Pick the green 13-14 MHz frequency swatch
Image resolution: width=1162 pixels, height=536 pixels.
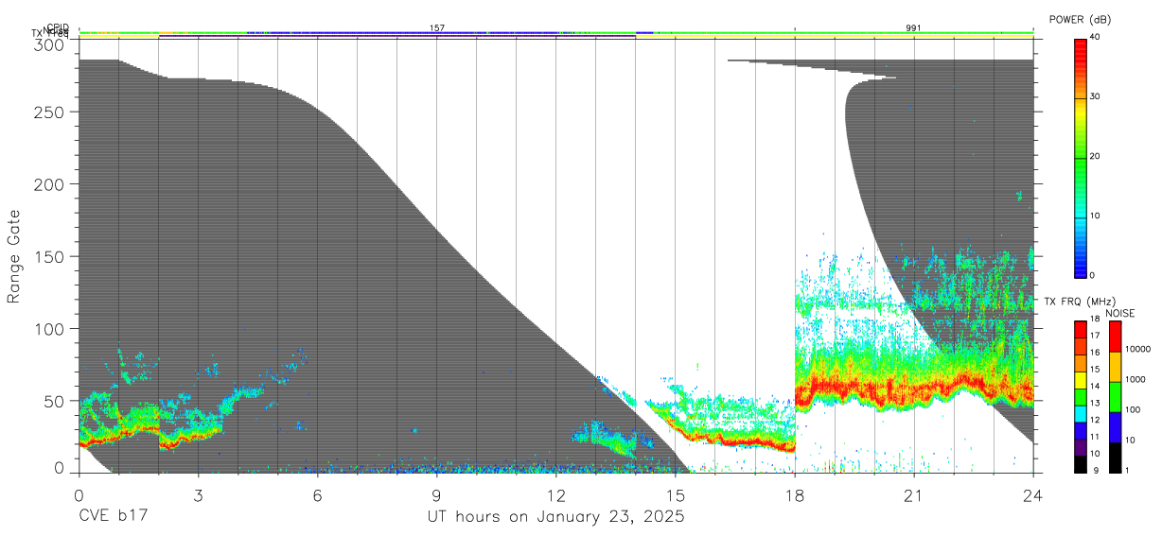tap(1080, 396)
